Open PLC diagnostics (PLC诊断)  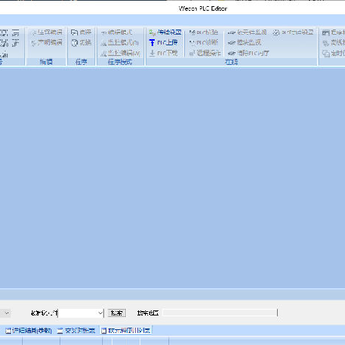pos(203,42)
